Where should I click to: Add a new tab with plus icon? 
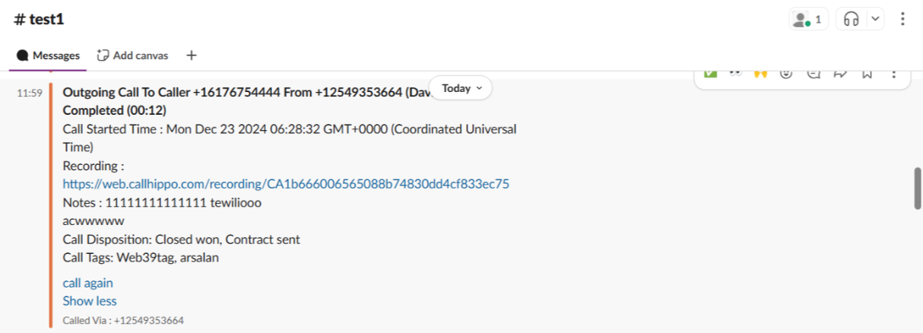(192, 55)
